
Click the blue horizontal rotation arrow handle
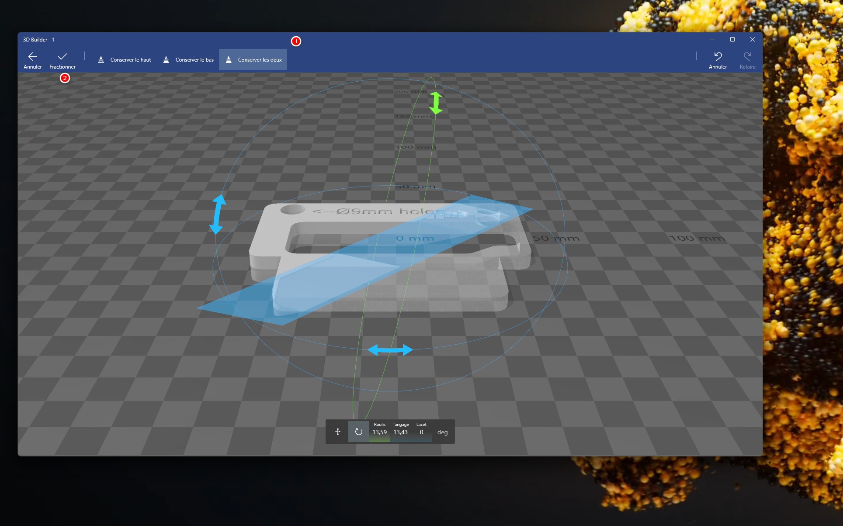[x=390, y=350]
